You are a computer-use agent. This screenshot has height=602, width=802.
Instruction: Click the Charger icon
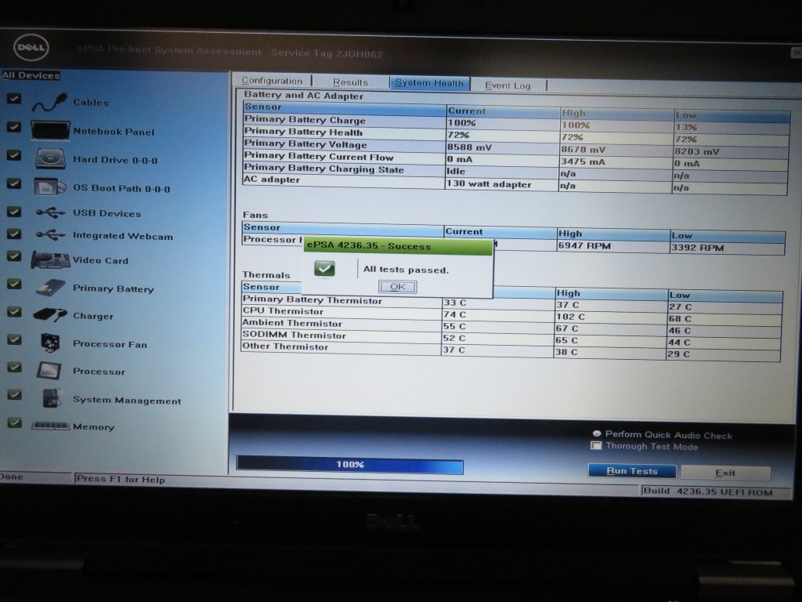tap(49, 315)
